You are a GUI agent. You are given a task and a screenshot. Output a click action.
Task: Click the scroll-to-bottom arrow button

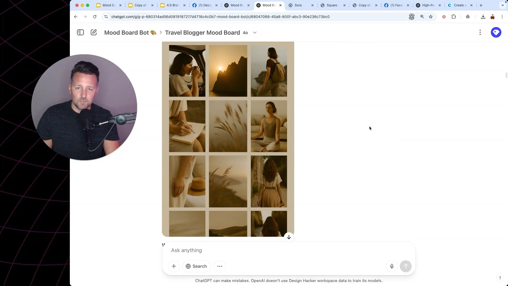(289, 237)
